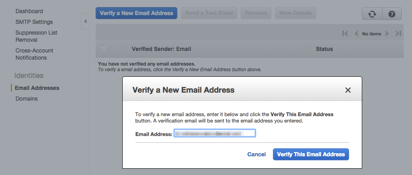The width and height of the screenshot is (412, 175).
Task: Go to previous page arrow
Action: tap(357, 34)
